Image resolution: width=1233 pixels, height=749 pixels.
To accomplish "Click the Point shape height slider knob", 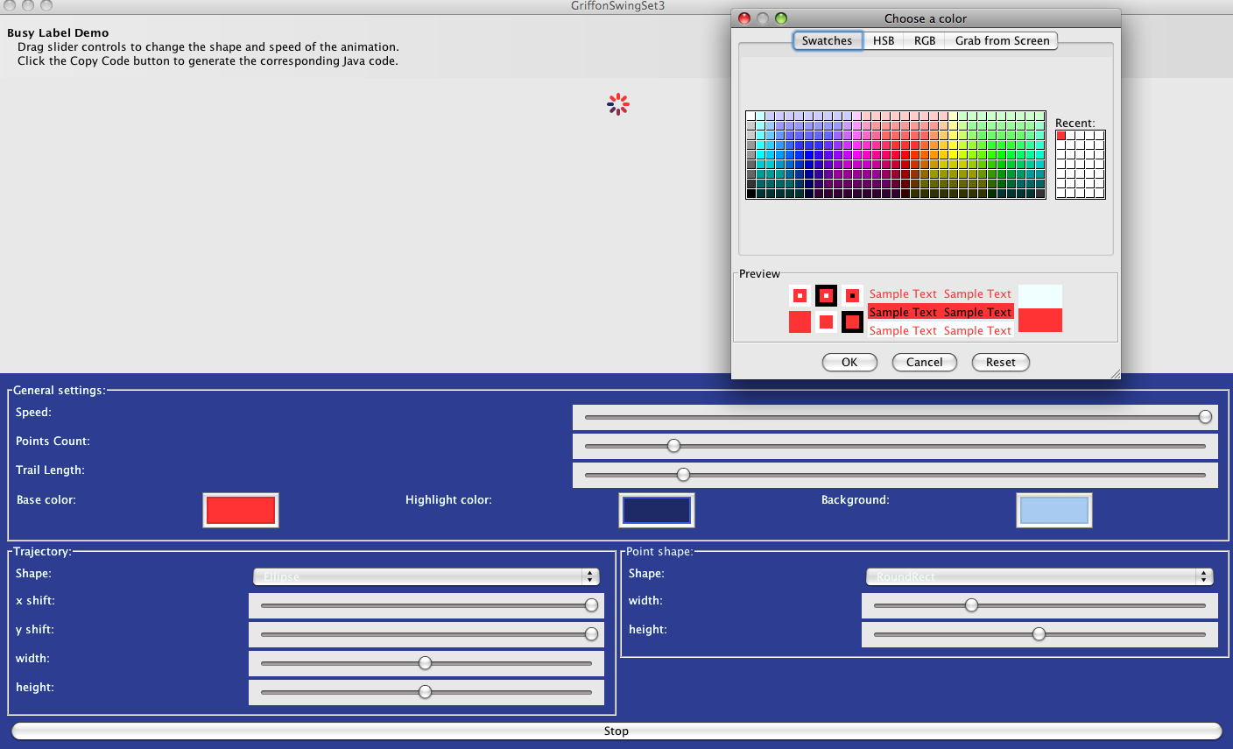I will [1039, 634].
